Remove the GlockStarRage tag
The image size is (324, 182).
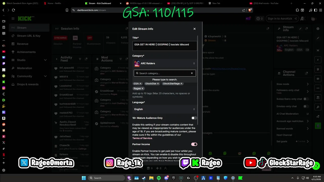pos(181,83)
